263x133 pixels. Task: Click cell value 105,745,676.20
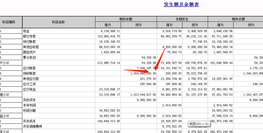196,63
